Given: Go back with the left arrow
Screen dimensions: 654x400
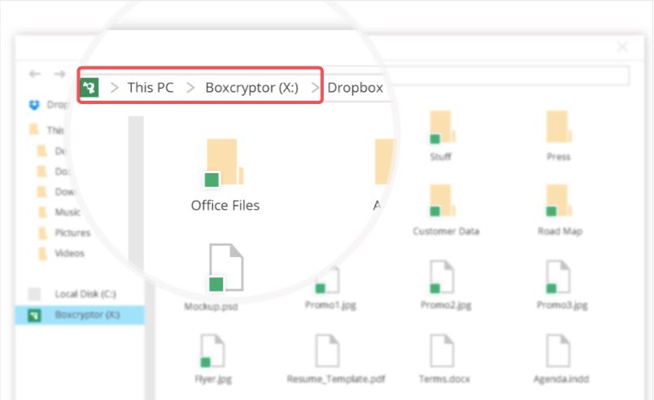Looking at the screenshot, I should (35, 74).
